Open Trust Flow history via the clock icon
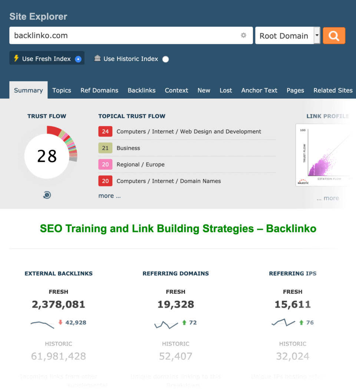The width and height of the screenshot is (356, 392). (47, 195)
